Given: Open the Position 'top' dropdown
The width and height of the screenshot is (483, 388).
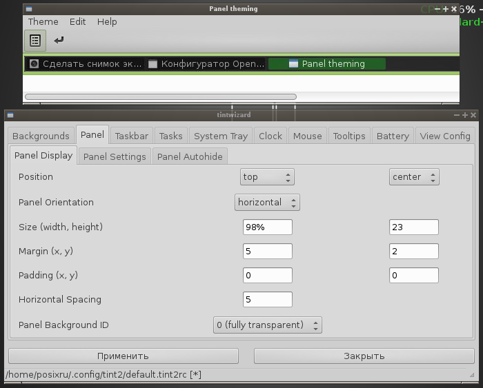Looking at the screenshot, I should point(267,177).
